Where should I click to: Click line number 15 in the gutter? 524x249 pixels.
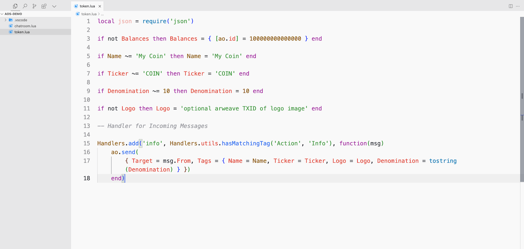click(x=86, y=143)
